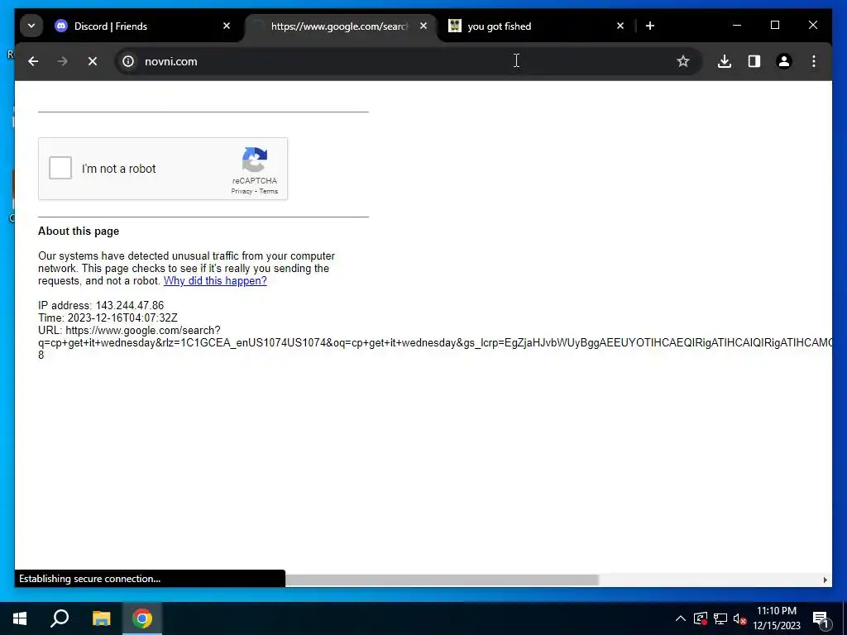The width and height of the screenshot is (847, 635).
Task: Check the I'm not a robot box
Action: (60, 168)
